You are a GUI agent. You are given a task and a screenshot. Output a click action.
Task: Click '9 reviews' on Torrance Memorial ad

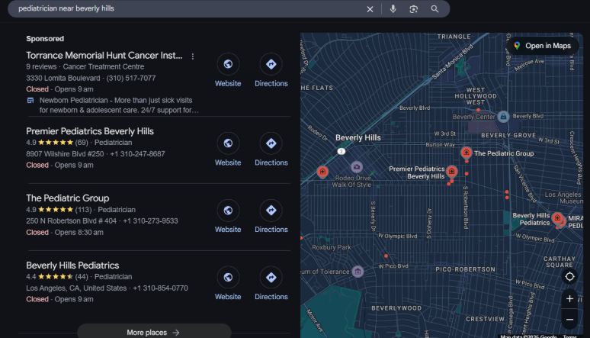pos(41,66)
